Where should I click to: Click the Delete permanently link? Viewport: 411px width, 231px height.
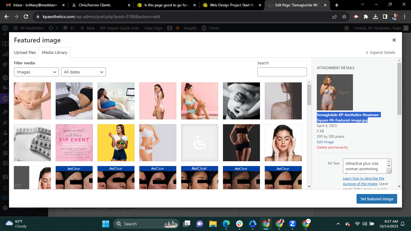pos(332,147)
